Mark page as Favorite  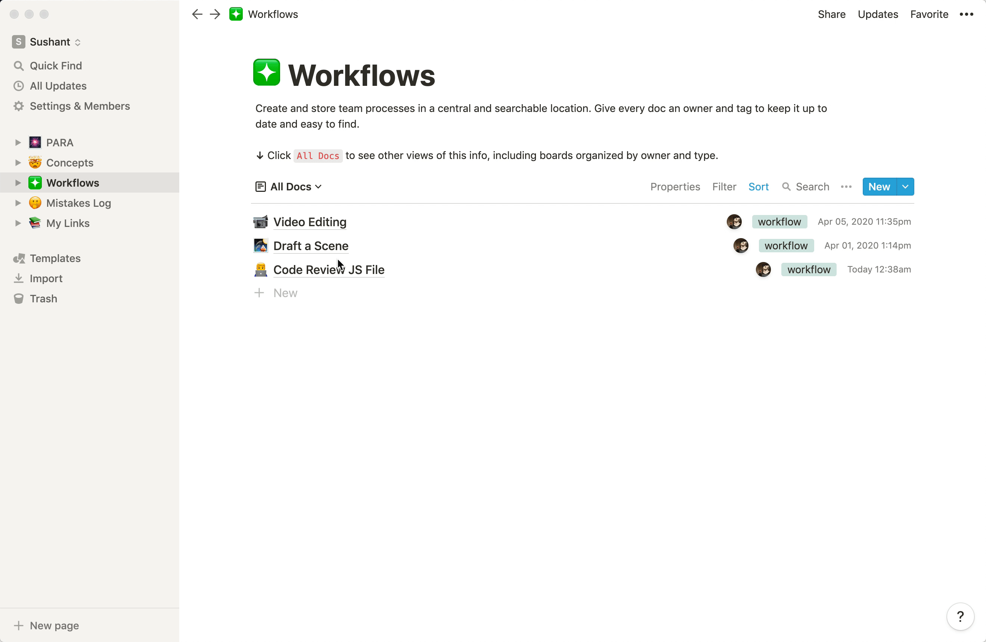pyautogui.click(x=929, y=14)
